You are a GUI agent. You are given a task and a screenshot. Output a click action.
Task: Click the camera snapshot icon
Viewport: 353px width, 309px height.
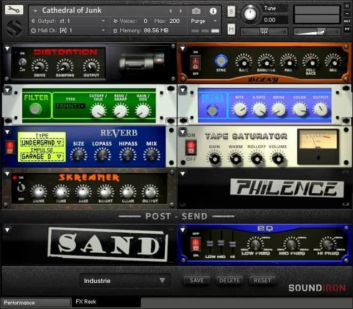[x=196, y=11]
